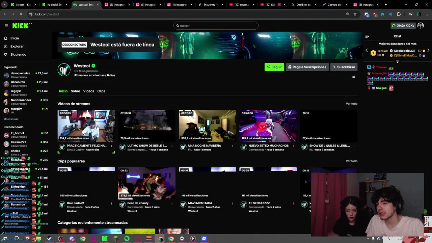Viewport: 432px width, 243px height.
Task: Click the share icon below Suscribirse
Action: 353,77
